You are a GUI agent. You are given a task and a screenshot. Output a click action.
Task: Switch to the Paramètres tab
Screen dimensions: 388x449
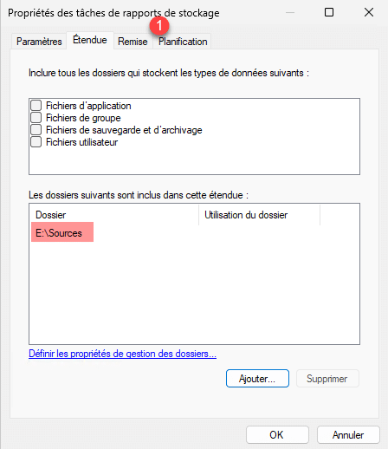click(39, 42)
